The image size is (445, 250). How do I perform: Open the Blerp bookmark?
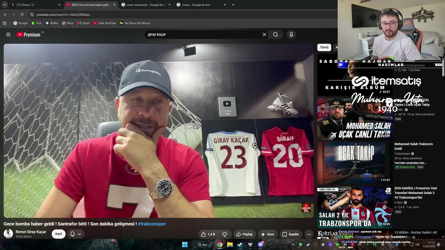coord(67,23)
